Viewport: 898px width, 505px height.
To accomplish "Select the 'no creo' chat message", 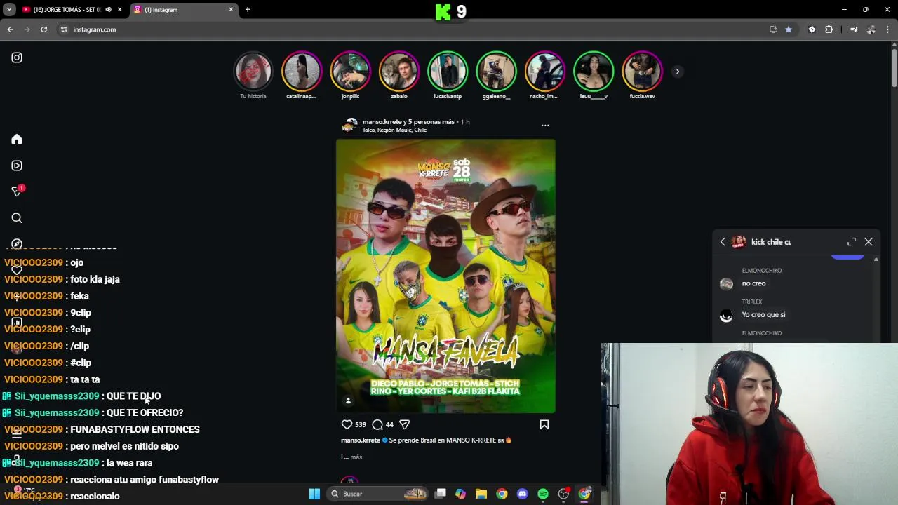I will 753,283.
